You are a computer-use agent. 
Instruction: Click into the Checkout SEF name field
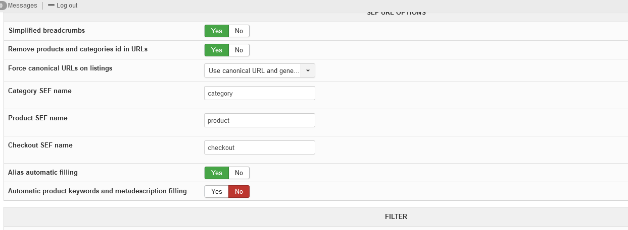click(x=259, y=148)
